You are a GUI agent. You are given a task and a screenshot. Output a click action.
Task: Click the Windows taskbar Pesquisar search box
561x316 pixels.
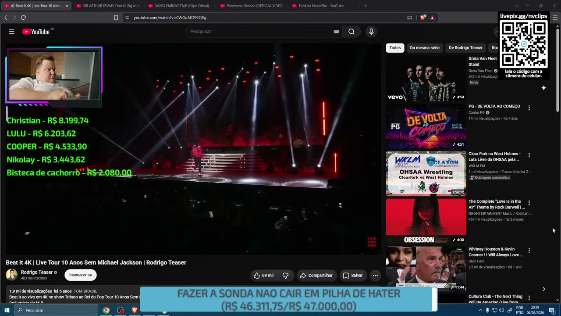[x=56, y=310]
